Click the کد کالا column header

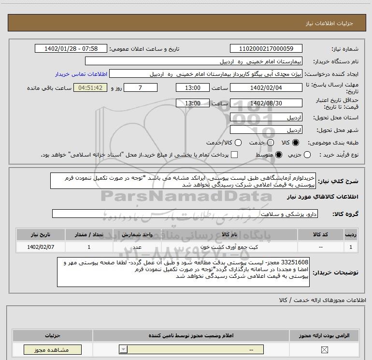click(x=320, y=234)
